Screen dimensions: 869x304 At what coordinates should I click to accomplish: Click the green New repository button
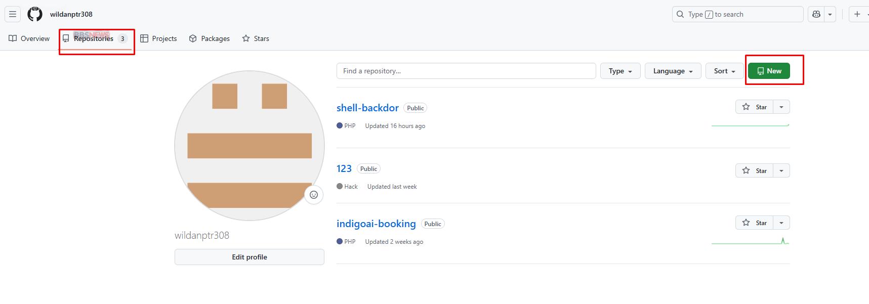click(769, 71)
